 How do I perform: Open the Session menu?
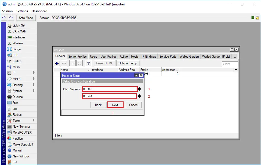7,11
